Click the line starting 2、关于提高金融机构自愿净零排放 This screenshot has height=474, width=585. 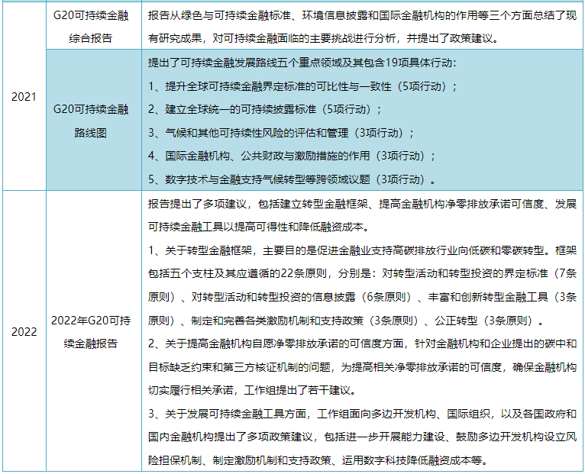(x=362, y=343)
